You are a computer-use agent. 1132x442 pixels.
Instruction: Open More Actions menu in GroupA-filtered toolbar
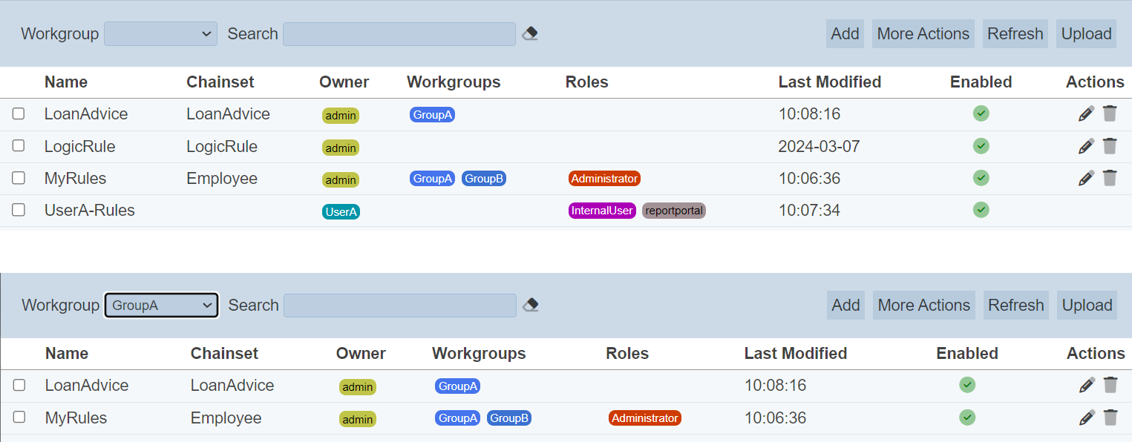pos(923,306)
